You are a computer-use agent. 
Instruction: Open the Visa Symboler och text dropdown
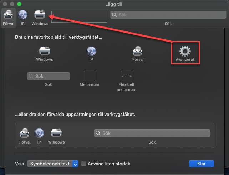click(53, 164)
